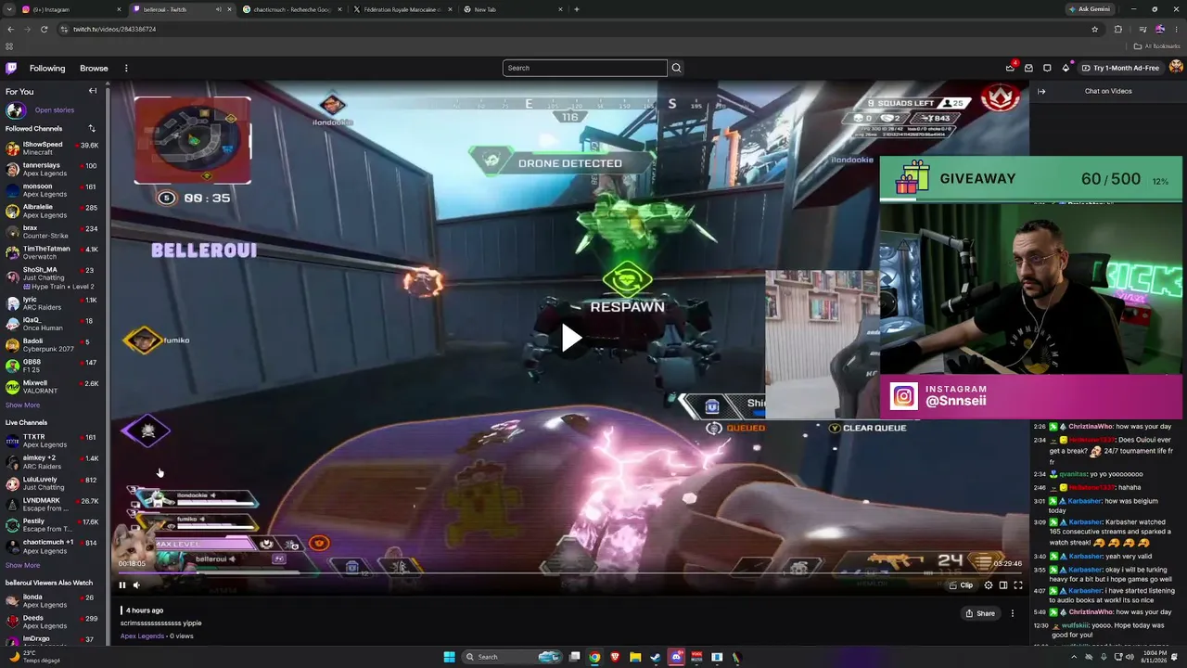This screenshot has width=1187, height=668.
Task: Expand Show More under Followed Channels
Action: [x=22, y=405]
